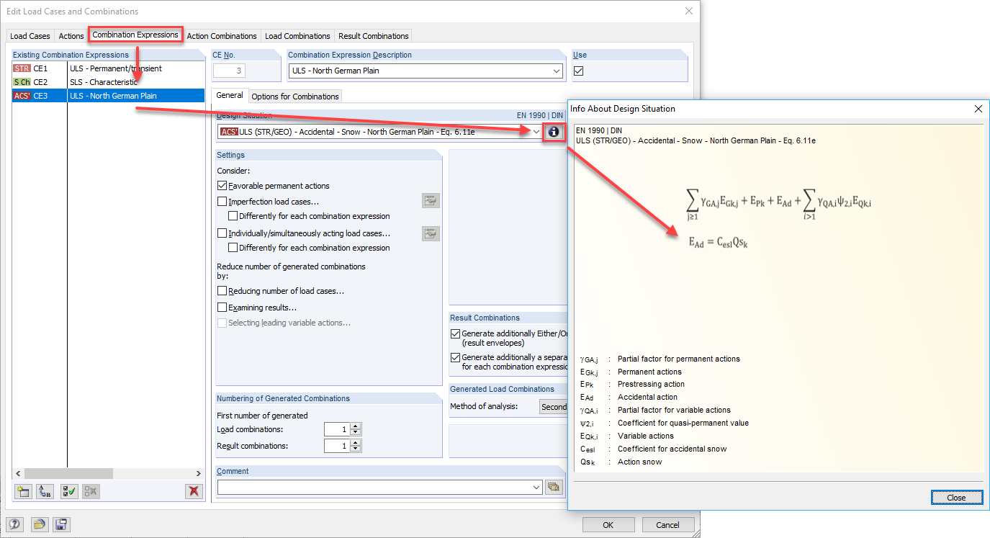The image size is (990, 538).
Task: Close the Edit Load Cases dialog window
Action: (x=689, y=12)
